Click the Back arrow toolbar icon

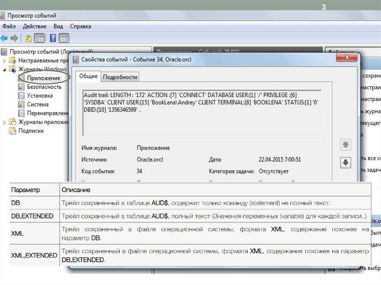click(x=4, y=38)
